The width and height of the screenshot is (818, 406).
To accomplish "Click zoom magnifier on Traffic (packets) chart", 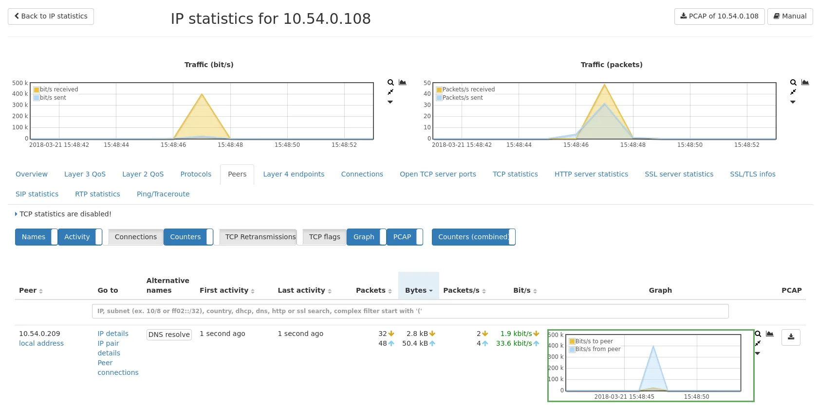I will tap(793, 83).
